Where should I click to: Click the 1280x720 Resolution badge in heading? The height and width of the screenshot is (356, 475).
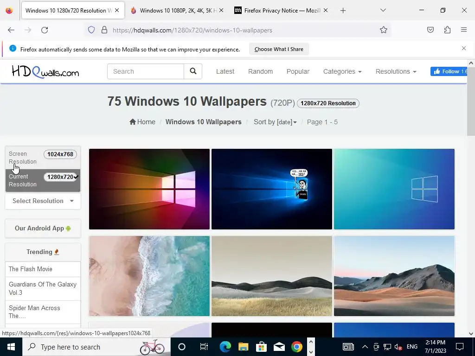click(328, 103)
